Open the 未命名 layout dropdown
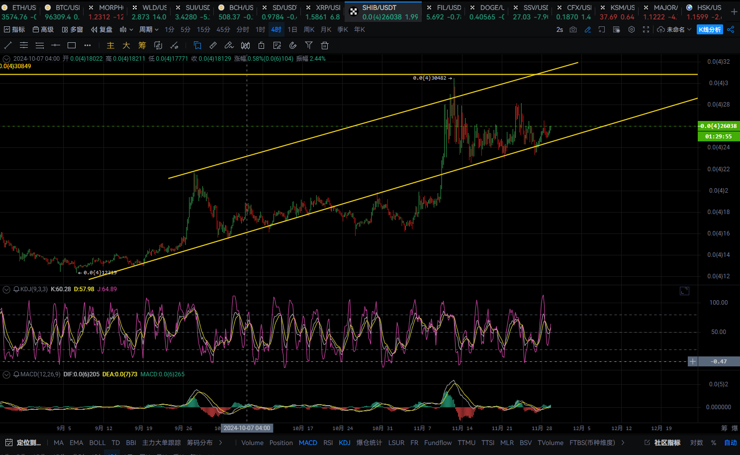Viewport: 740px width, 455px height. [674, 30]
